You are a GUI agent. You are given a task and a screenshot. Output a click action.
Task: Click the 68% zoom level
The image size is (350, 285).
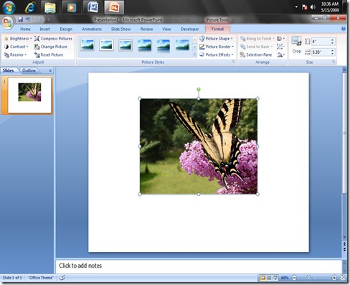[285, 278]
